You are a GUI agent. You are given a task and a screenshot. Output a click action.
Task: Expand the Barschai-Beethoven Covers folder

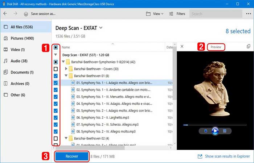pos(66,69)
